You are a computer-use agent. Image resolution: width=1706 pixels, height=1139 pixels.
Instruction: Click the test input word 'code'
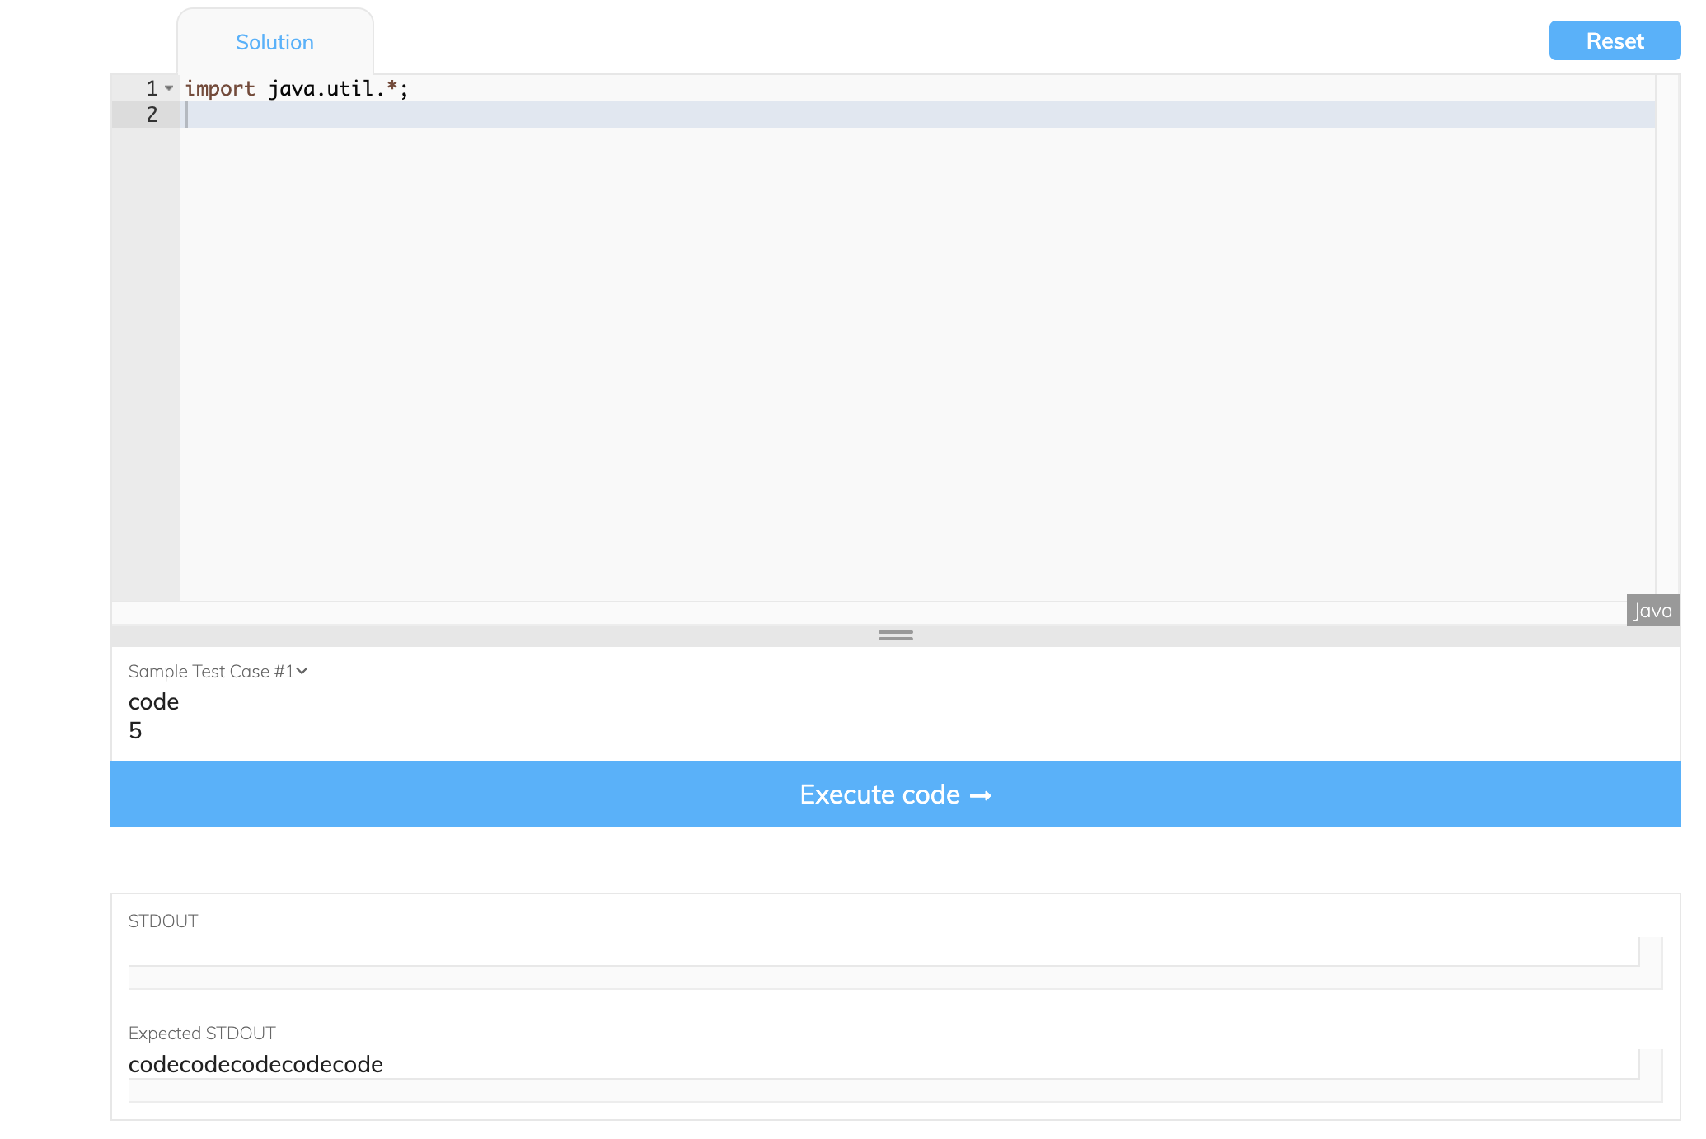(154, 701)
